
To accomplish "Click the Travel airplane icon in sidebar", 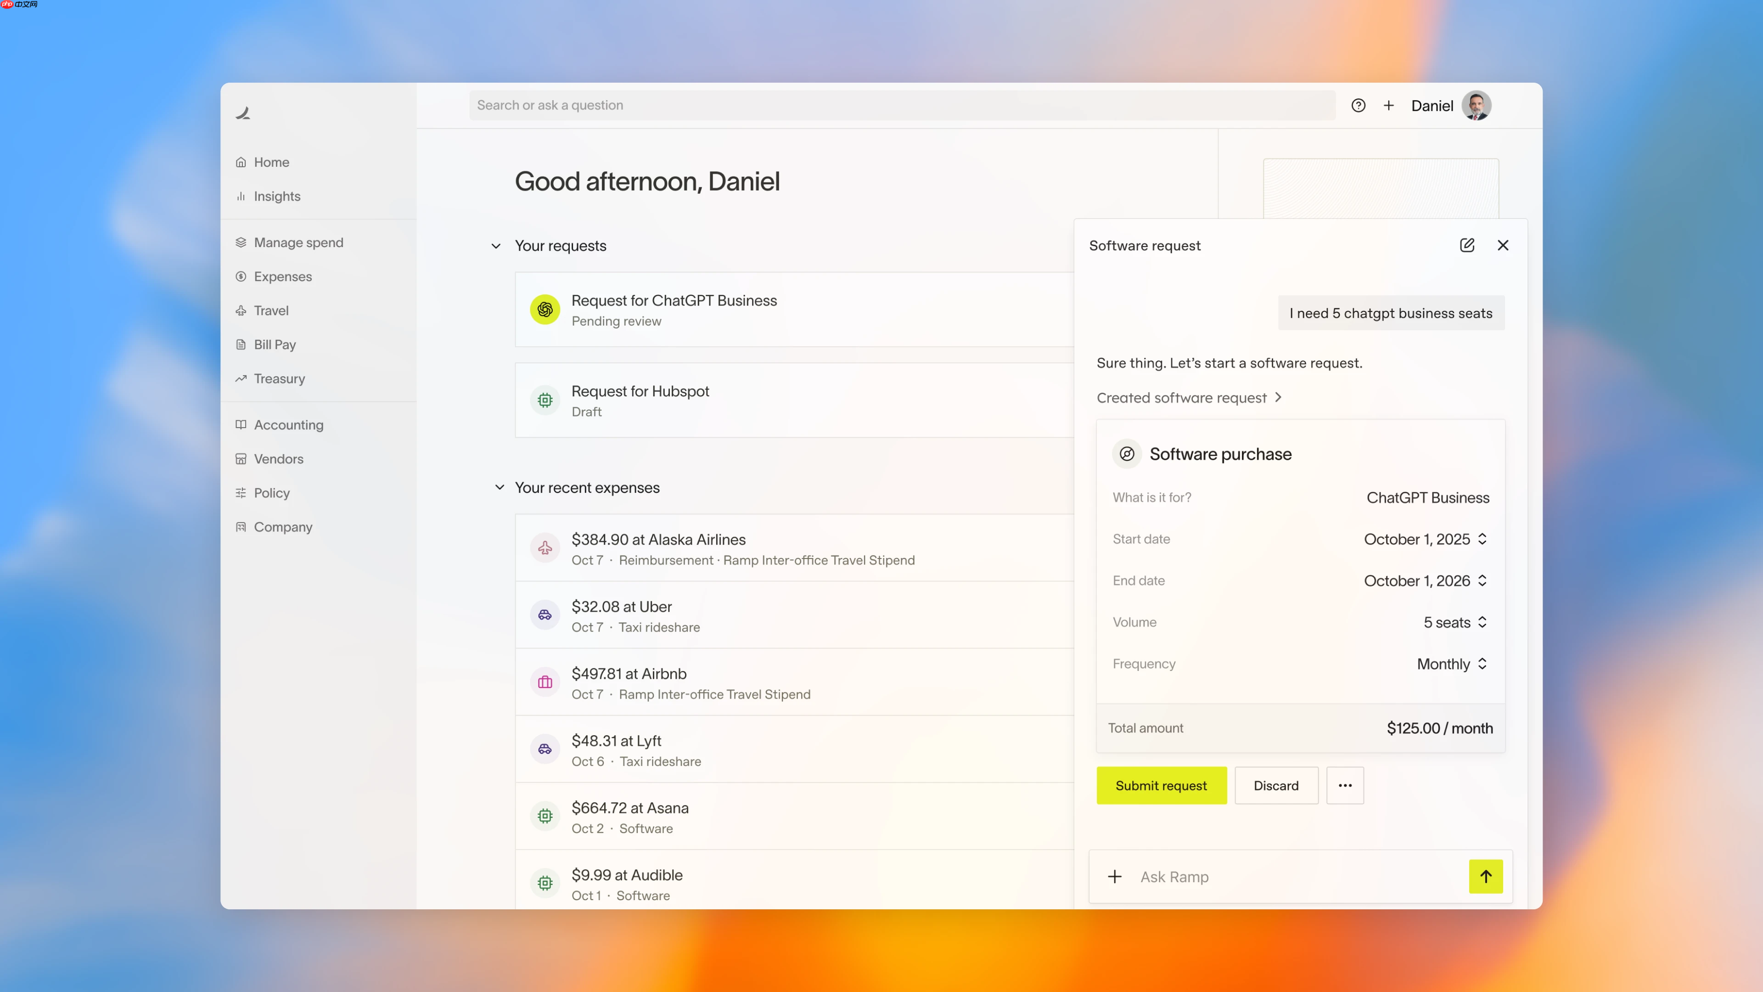I will [x=241, y=310].
